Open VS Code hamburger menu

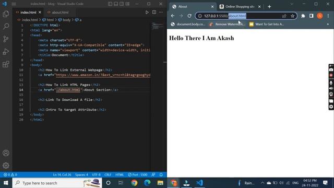[14, 4]
